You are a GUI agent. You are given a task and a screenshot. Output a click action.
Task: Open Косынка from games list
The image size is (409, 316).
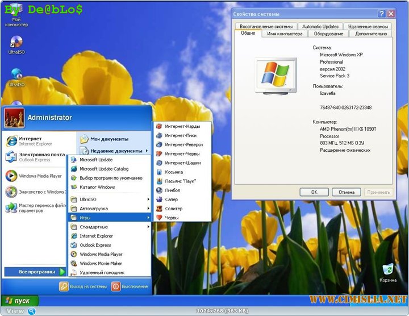coord(174,172)
